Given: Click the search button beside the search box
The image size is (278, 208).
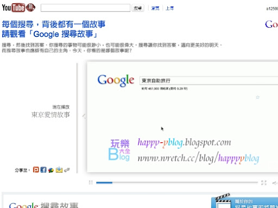Looking at the screenshot, I should click(138, 8).
